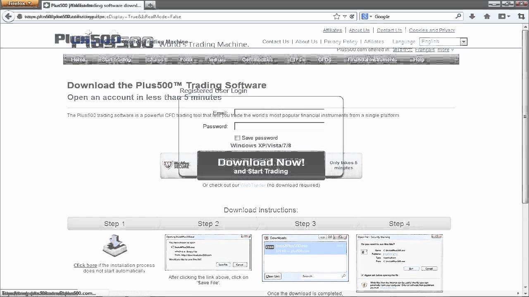Click the Password input field

tap(279, 126)
